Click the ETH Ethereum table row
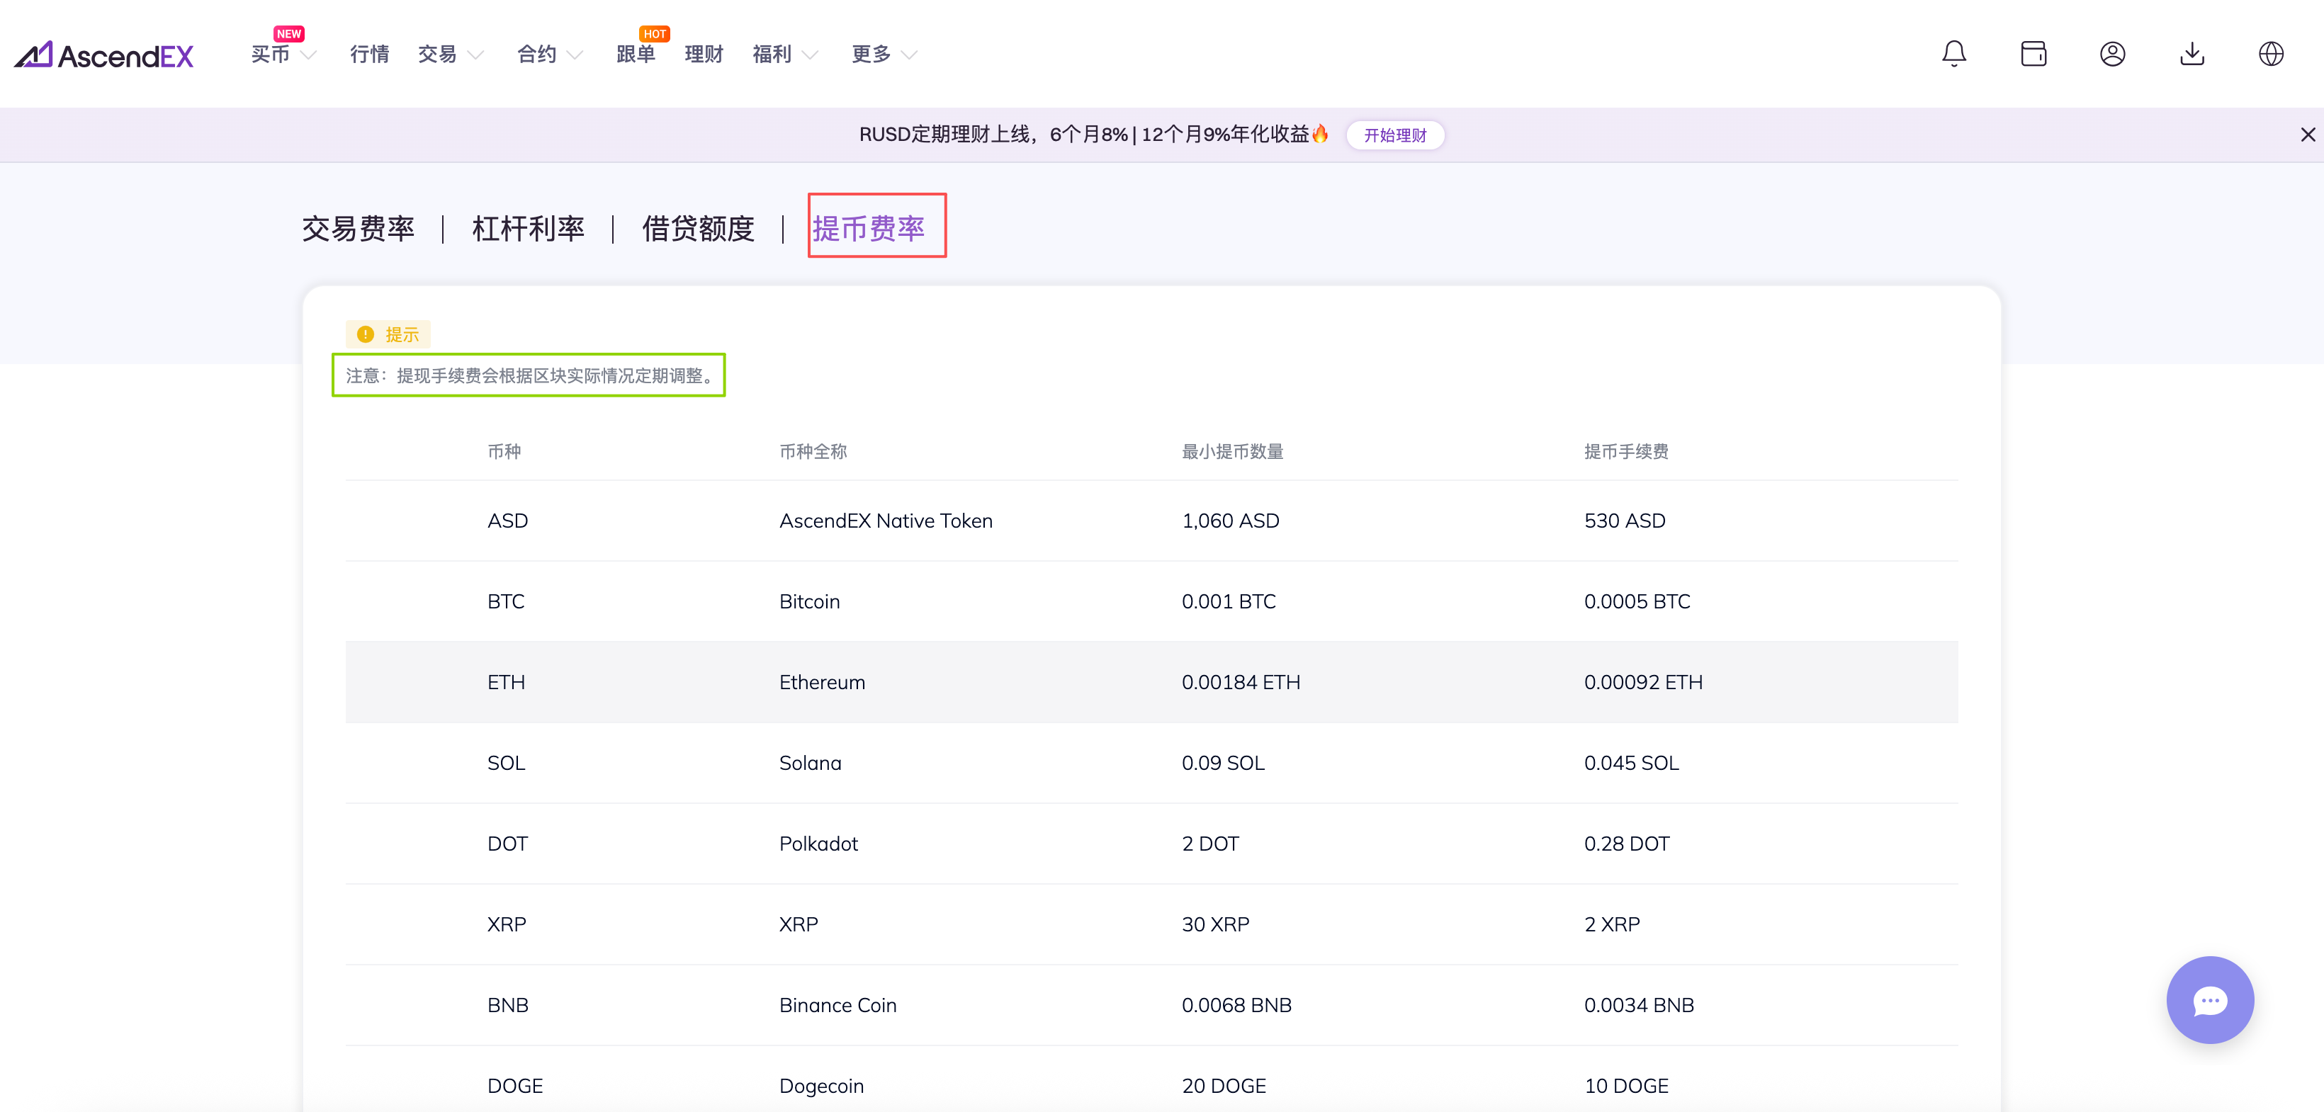 click(1150, 682)
